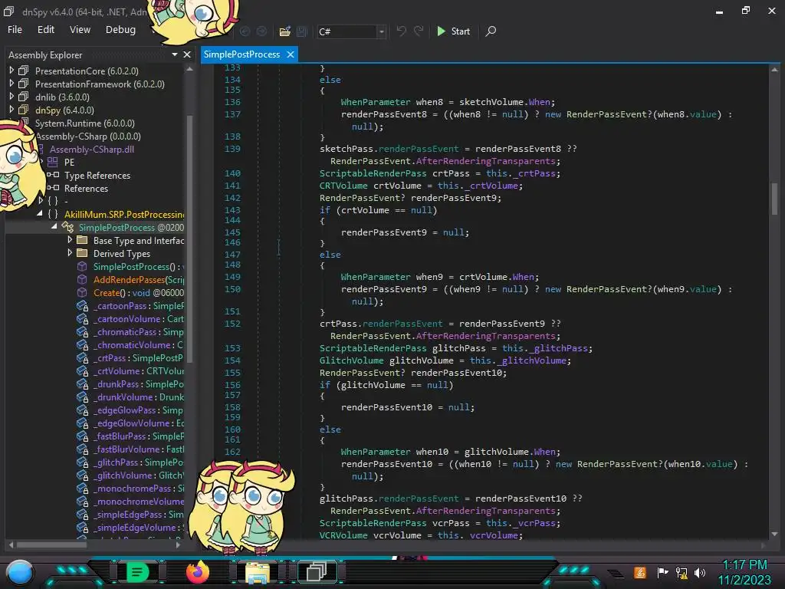Open the Start orb on taskbar

(20, 572)
